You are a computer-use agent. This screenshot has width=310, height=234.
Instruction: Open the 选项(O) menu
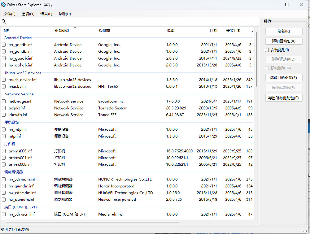coord(28,14)
